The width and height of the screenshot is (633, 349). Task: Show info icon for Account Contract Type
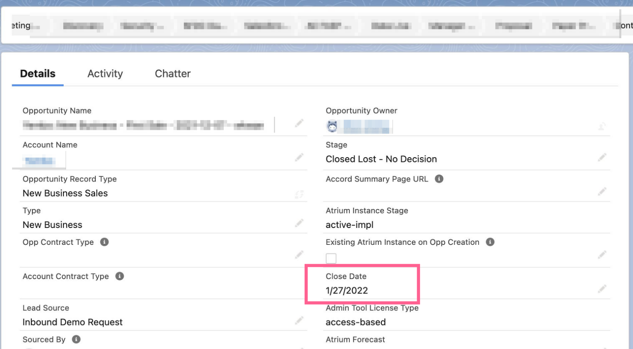119,276
